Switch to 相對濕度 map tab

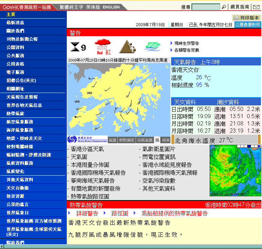click(127, 140)
